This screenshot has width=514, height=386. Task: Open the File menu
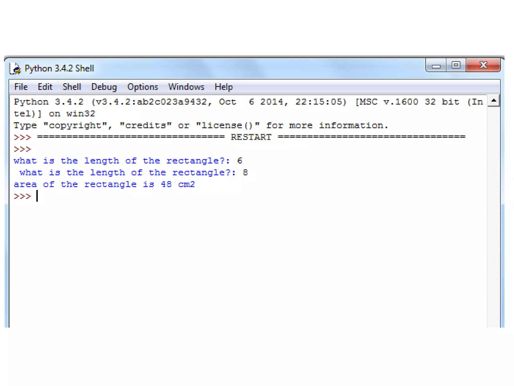tap(21, 87)
